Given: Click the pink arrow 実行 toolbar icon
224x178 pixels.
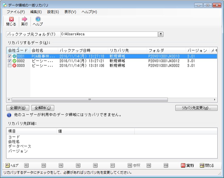Looking at the screenshot, I should coord(24,19).
